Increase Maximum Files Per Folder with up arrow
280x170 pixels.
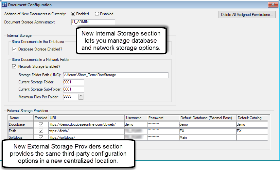pyautogui.click(x=81, y=96)
